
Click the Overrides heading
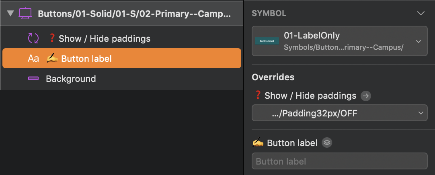coord(273,77)
